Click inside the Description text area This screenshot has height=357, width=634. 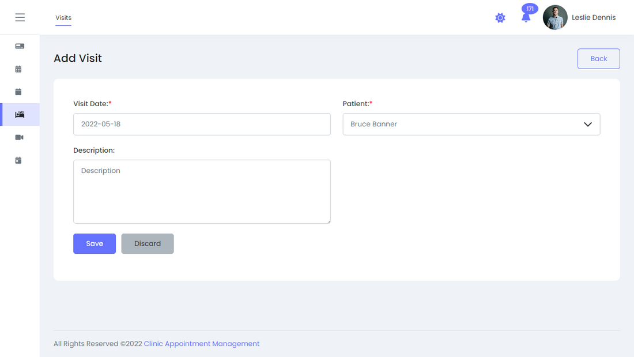pos(202,191)
